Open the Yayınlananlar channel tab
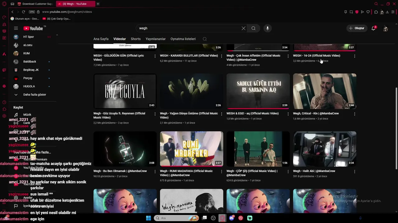This screenshot has height=223, width=398. pyautogui.click(x=155, y=39)
